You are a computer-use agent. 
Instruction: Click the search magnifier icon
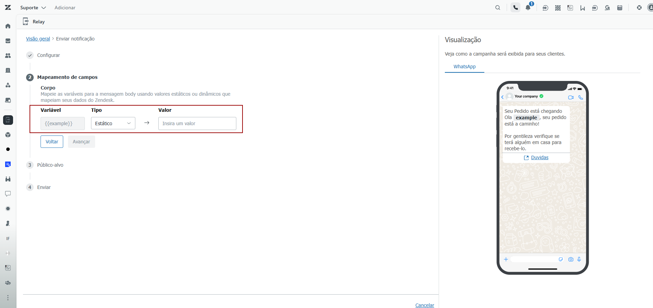click(x=498, y=8)
